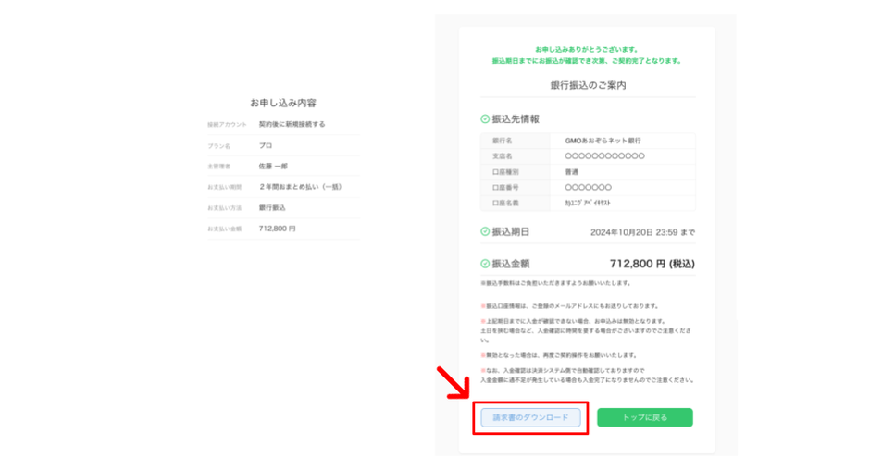Click the green トップに戻る button
The width and height of the screenshot is (870, 470).
(x=645, y=417)
